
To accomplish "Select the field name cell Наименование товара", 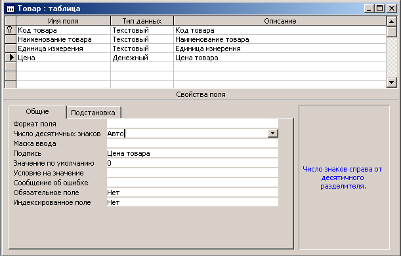I will [64, 39].
